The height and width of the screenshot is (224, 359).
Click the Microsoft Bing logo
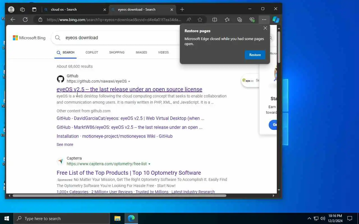coord(29,38)
